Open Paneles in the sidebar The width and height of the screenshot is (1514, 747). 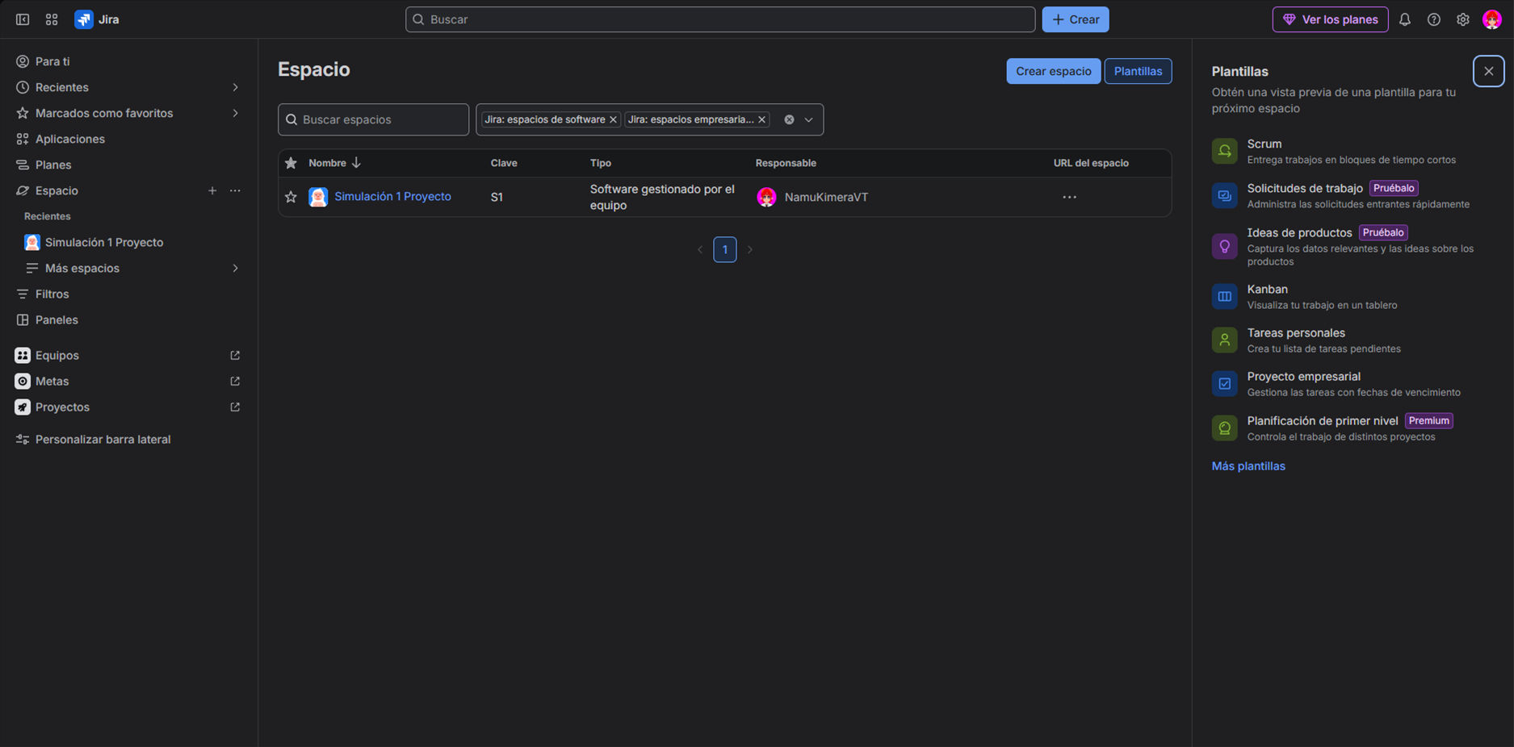coord(129,319)
